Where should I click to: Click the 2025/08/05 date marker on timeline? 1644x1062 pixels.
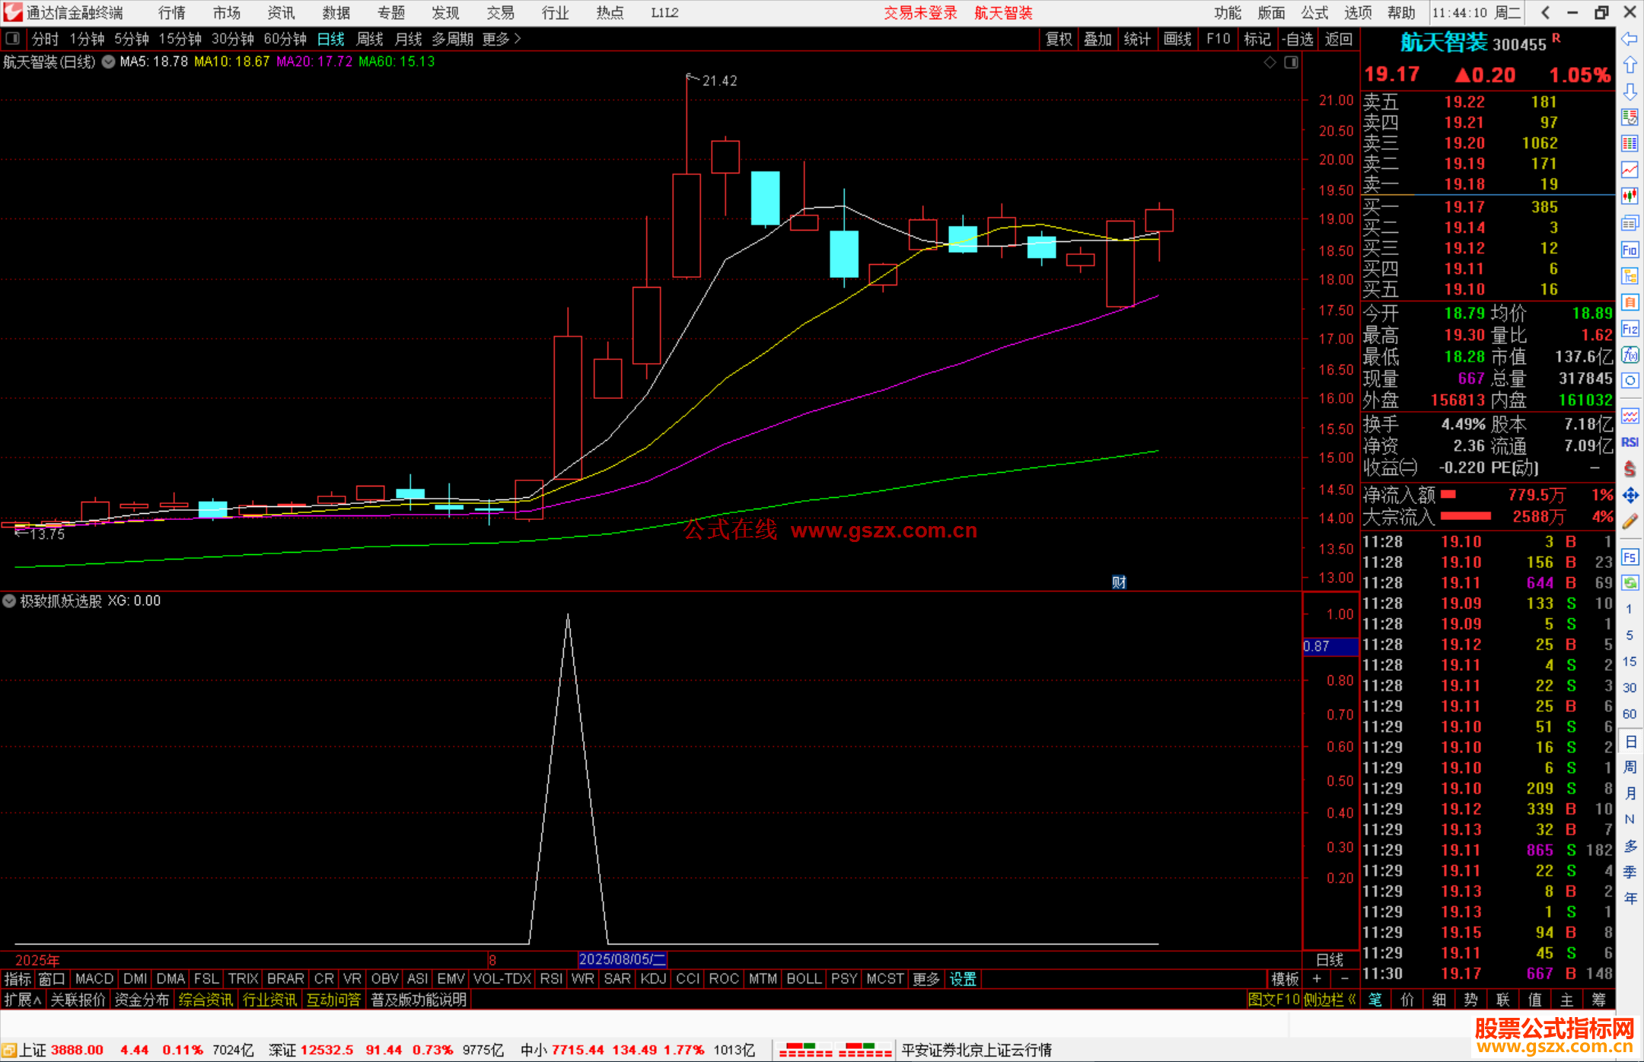coord(622,959)
